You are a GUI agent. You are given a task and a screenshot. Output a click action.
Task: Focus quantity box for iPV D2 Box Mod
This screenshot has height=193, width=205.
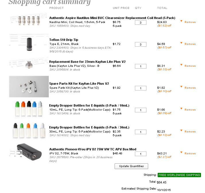(x=141, y=154)
